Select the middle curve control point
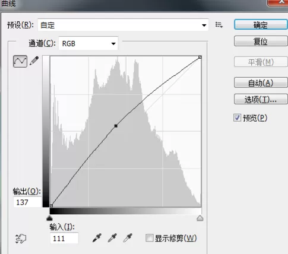This screenshot has width=288, height=254. [116, 126]
